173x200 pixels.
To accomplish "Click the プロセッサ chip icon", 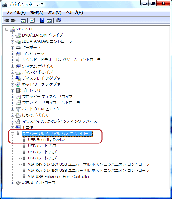I will 18,91.
